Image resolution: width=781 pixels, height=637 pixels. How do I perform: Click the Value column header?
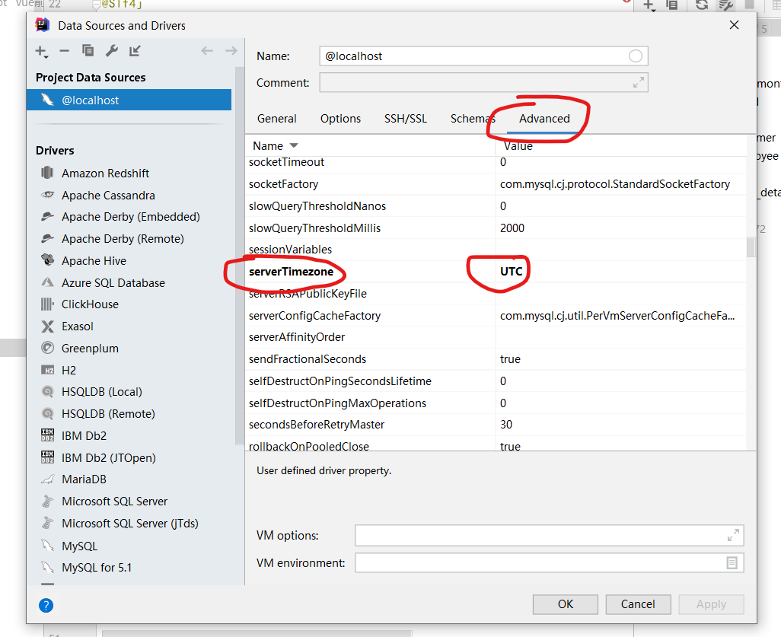[518, 146]
